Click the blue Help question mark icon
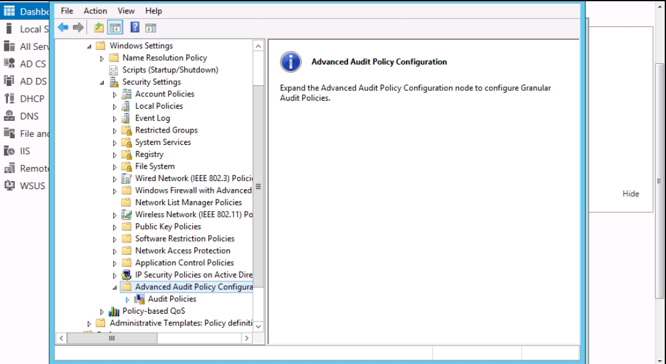The image size is (666, 364). (135, 28)
